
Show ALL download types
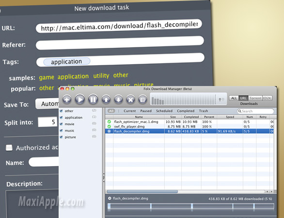coord(234,98)
